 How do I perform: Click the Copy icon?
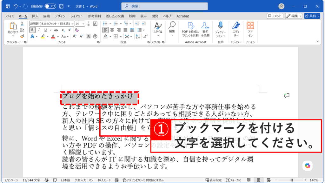(22, 30)
